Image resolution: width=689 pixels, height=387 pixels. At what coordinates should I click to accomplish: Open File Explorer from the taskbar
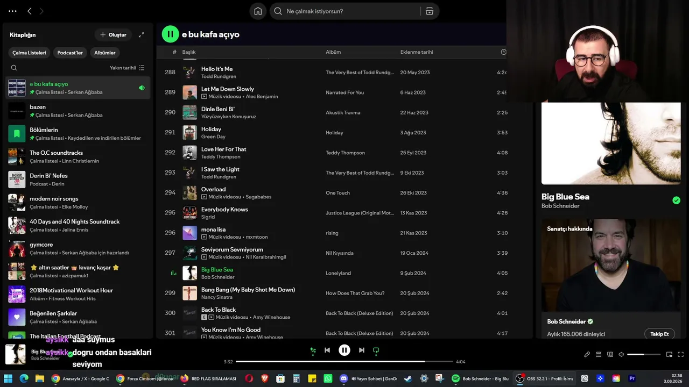tap(40, 378)
